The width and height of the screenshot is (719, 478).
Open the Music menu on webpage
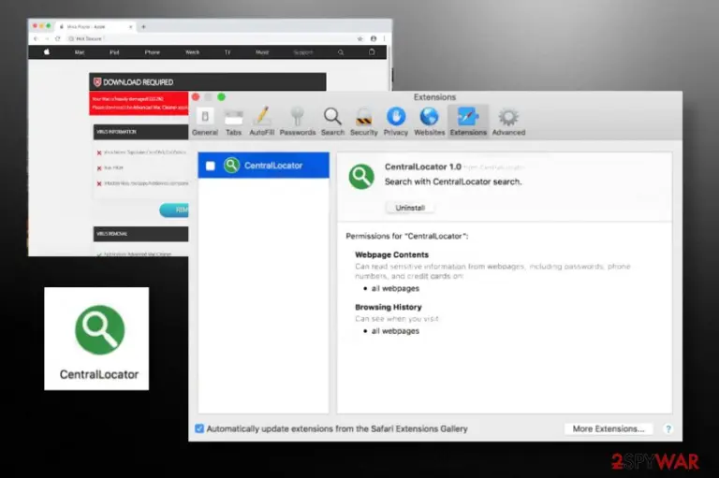coord(262,52)
